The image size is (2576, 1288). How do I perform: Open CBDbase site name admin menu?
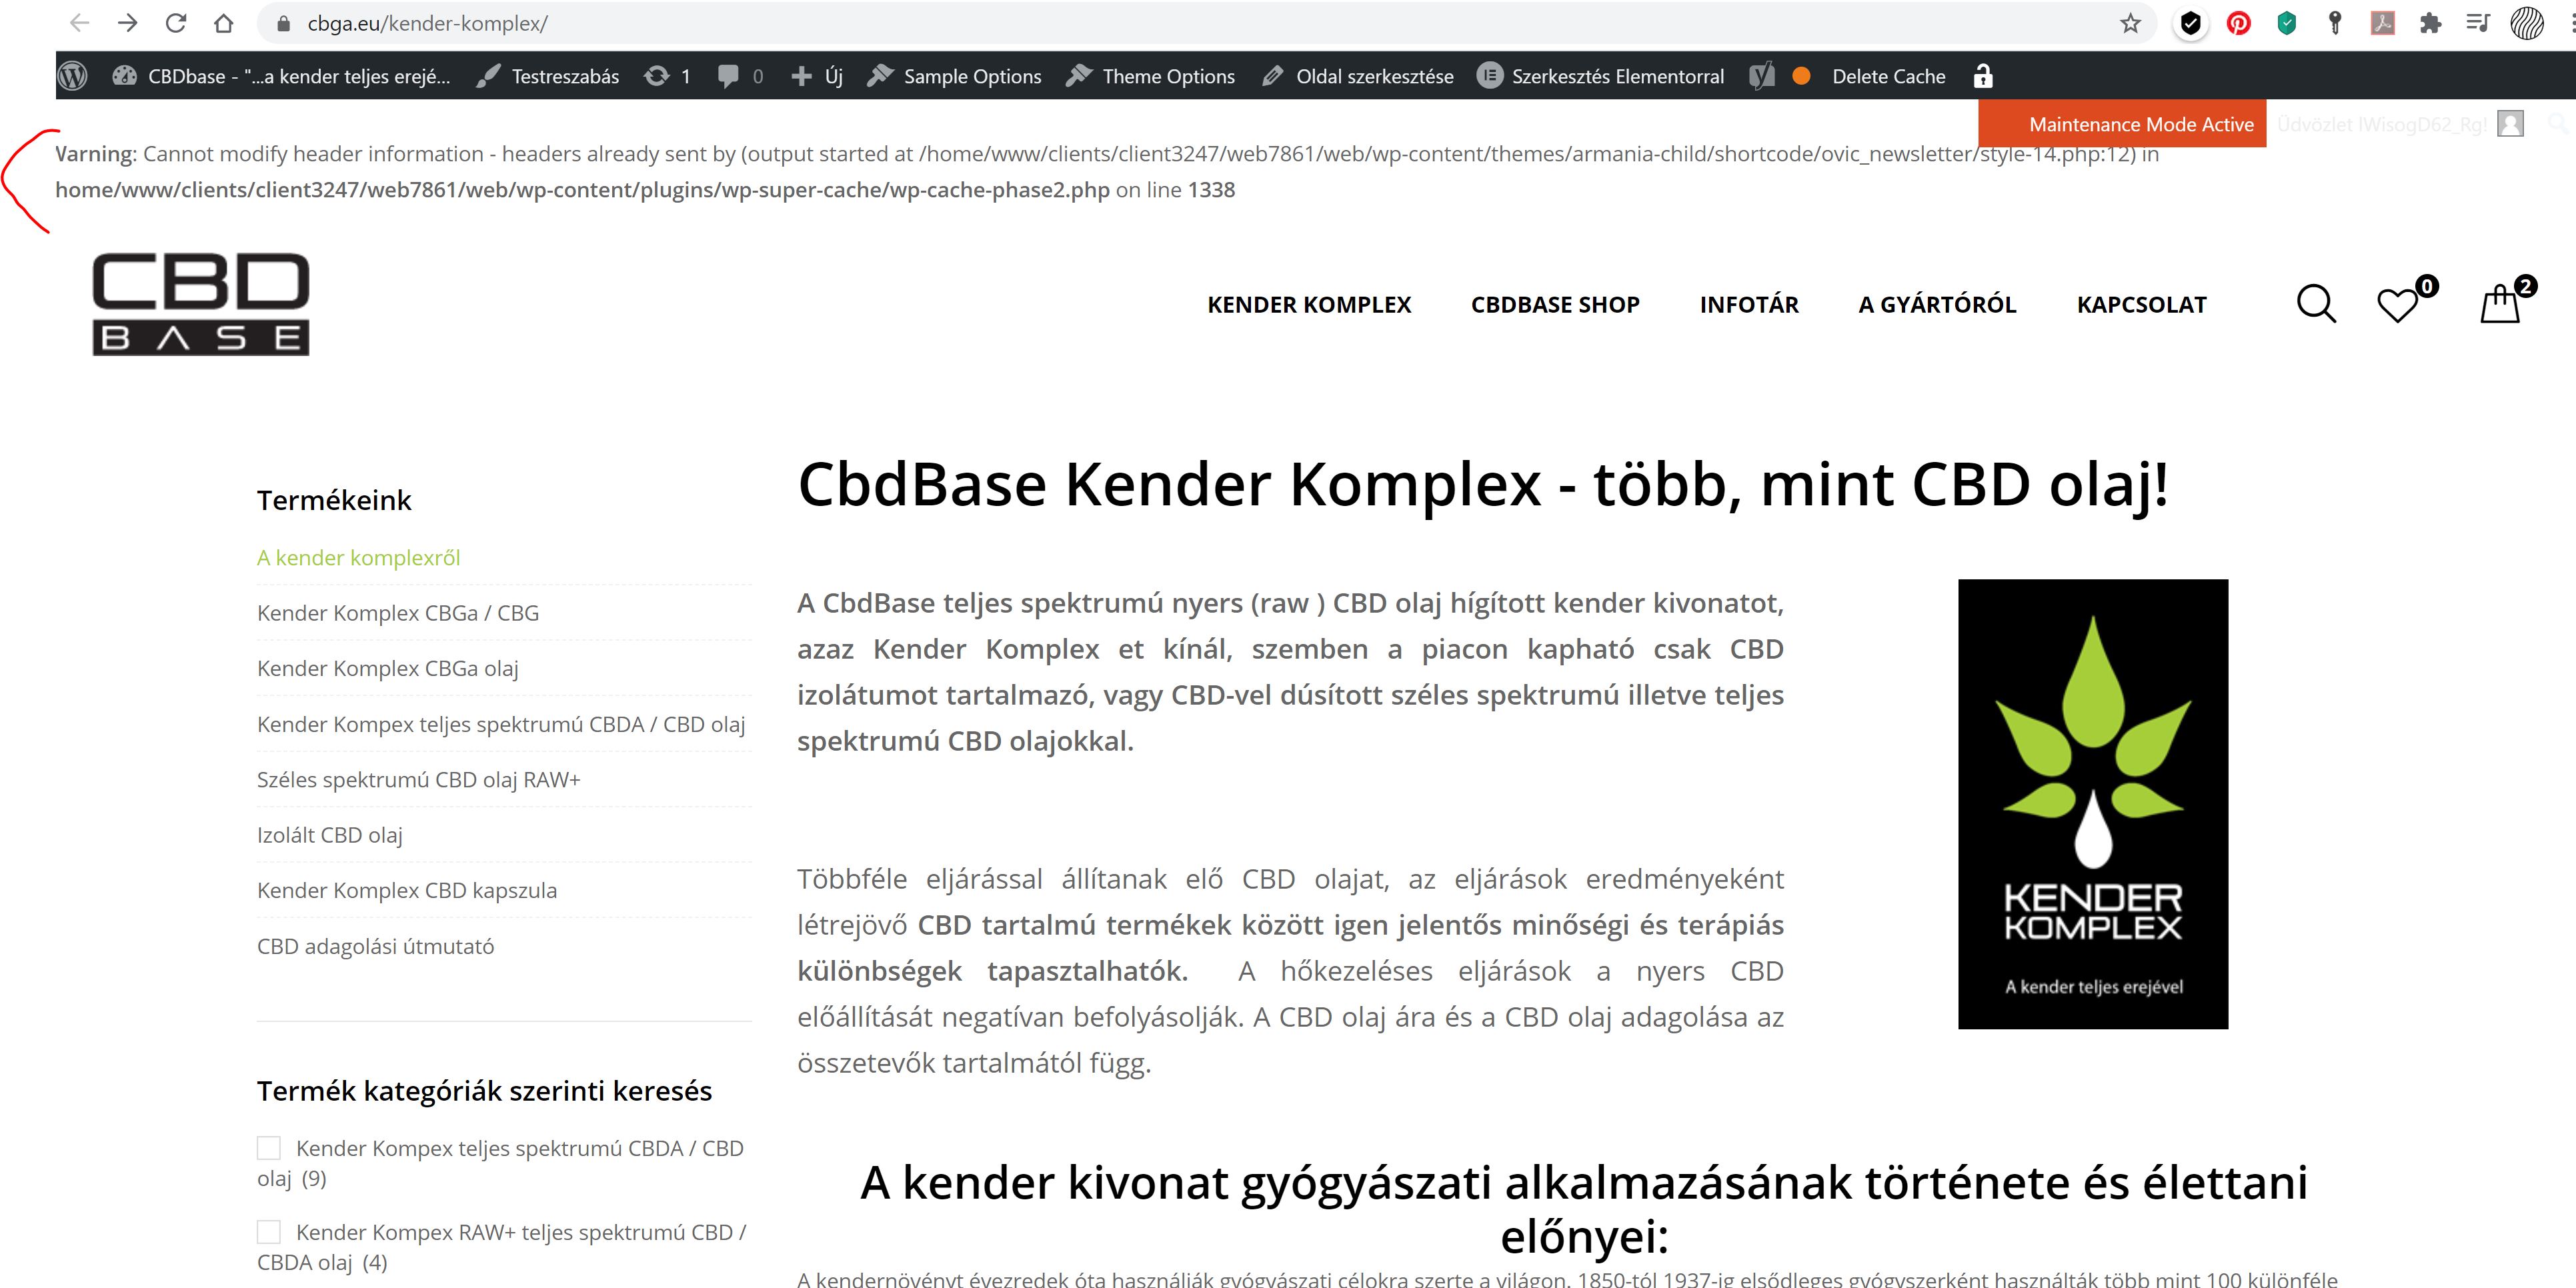coord(281,76)
